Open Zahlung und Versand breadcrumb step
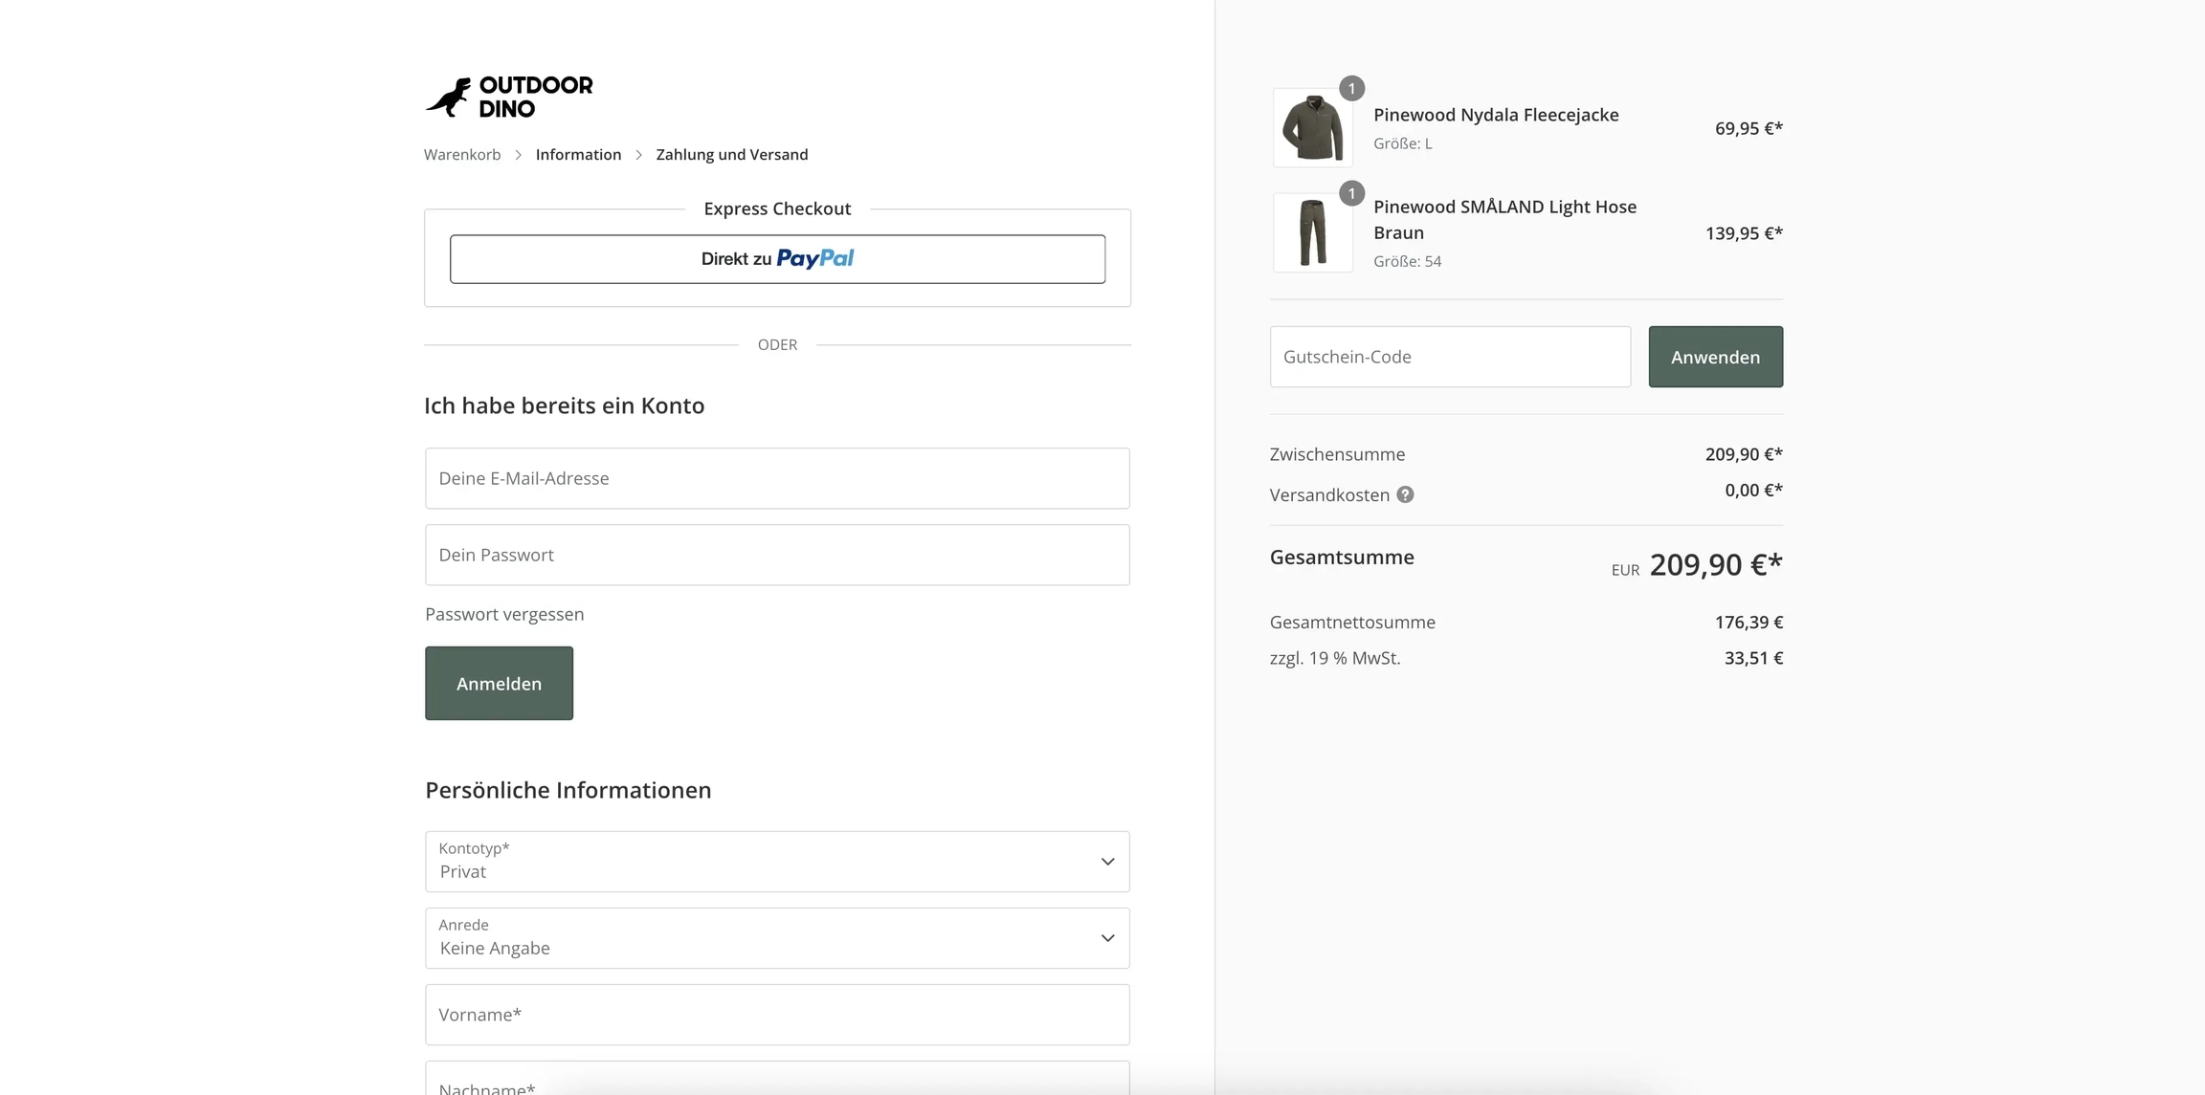The width and height of the screenshot is (2205, 1095). (x=731, y=155)
